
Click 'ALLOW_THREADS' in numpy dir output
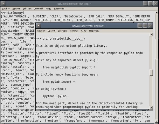tap(15, 16)
